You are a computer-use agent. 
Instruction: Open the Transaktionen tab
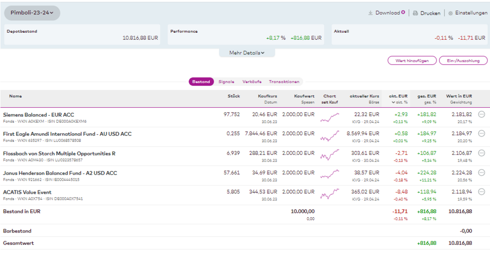284,82
